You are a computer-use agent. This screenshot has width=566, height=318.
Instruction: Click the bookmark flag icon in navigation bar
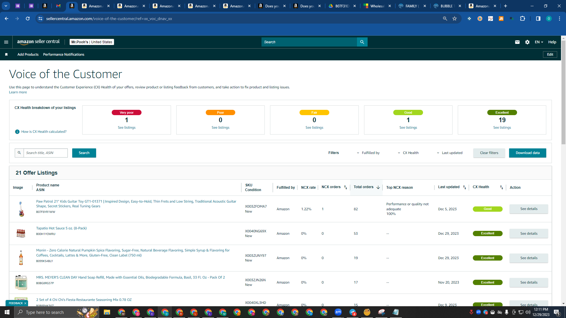(6, 54)
